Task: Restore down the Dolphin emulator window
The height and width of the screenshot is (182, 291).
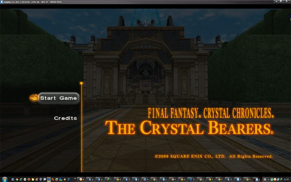Action: pyautogui.click(x=281, y=1)
